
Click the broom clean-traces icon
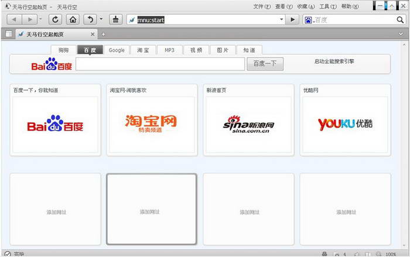[115, 19]
